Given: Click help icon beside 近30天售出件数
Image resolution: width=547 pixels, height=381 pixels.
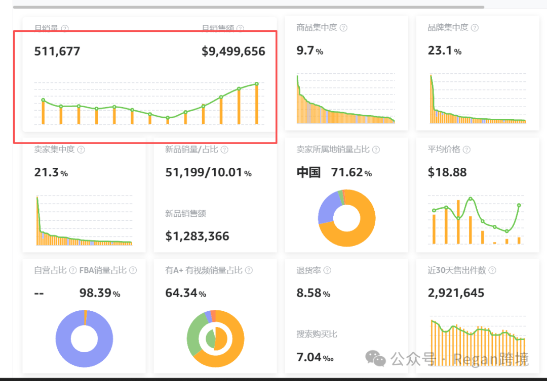Looking at the screenshot, I should tap(492, 270).
